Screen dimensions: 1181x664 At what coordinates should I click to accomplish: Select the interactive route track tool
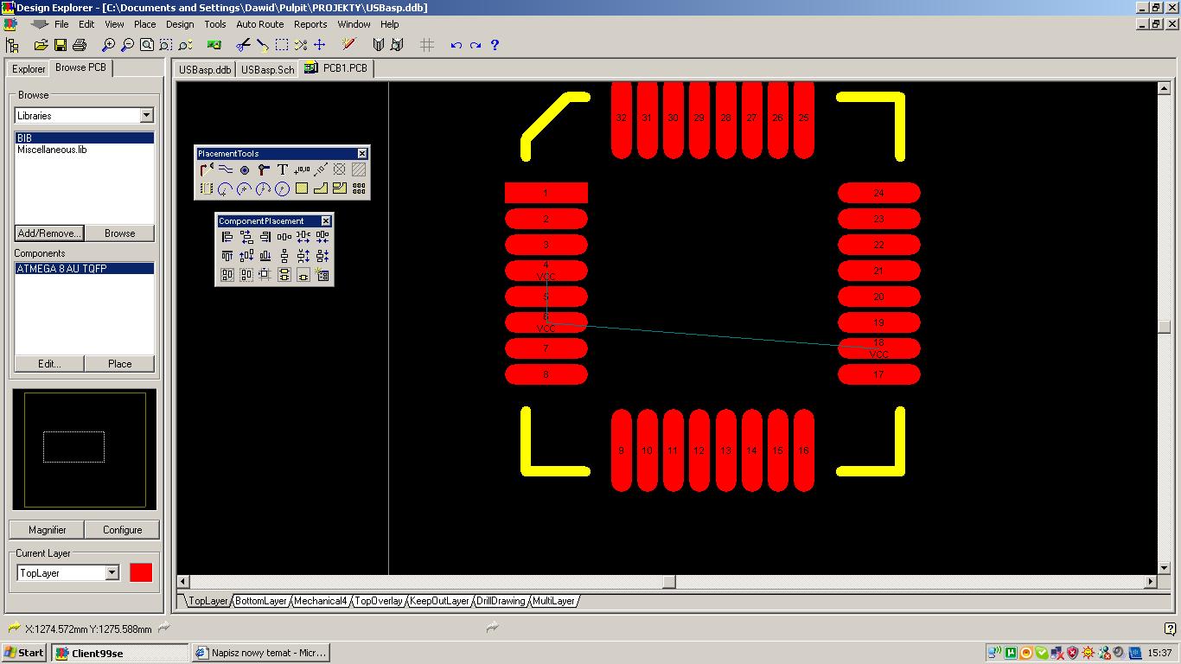(207, 170)
